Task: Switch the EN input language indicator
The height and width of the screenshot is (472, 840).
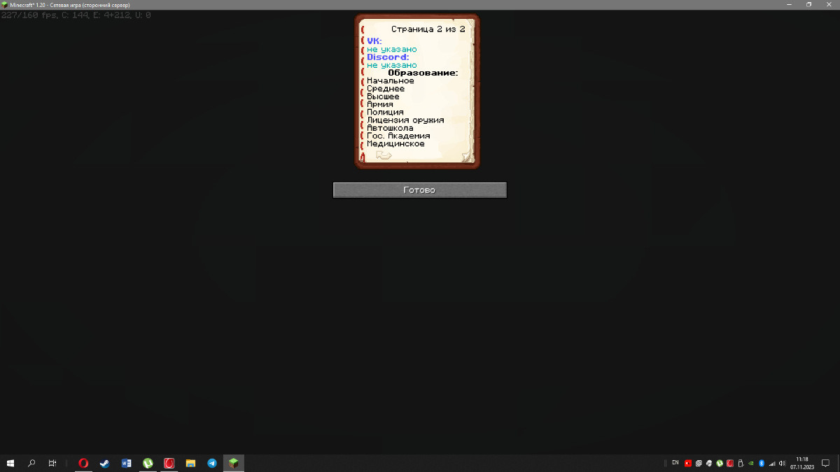Action: click(675, 463)
